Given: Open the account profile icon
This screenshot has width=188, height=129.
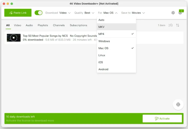Looking at the screenshot, I should point(180,13).
